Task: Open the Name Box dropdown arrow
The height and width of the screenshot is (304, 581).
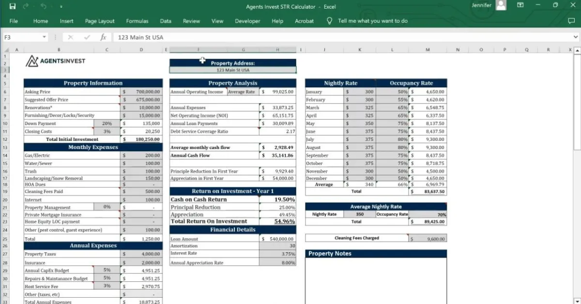Action: 44,37
